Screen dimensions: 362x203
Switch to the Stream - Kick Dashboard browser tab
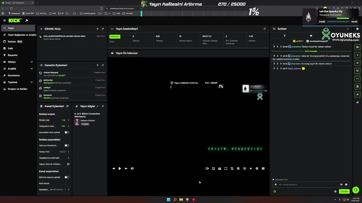tap(18, 3)
